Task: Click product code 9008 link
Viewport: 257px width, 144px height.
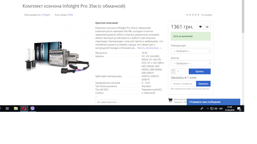Action: [70, 15]
